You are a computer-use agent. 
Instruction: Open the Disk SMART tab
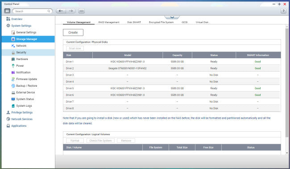point(134,22)
